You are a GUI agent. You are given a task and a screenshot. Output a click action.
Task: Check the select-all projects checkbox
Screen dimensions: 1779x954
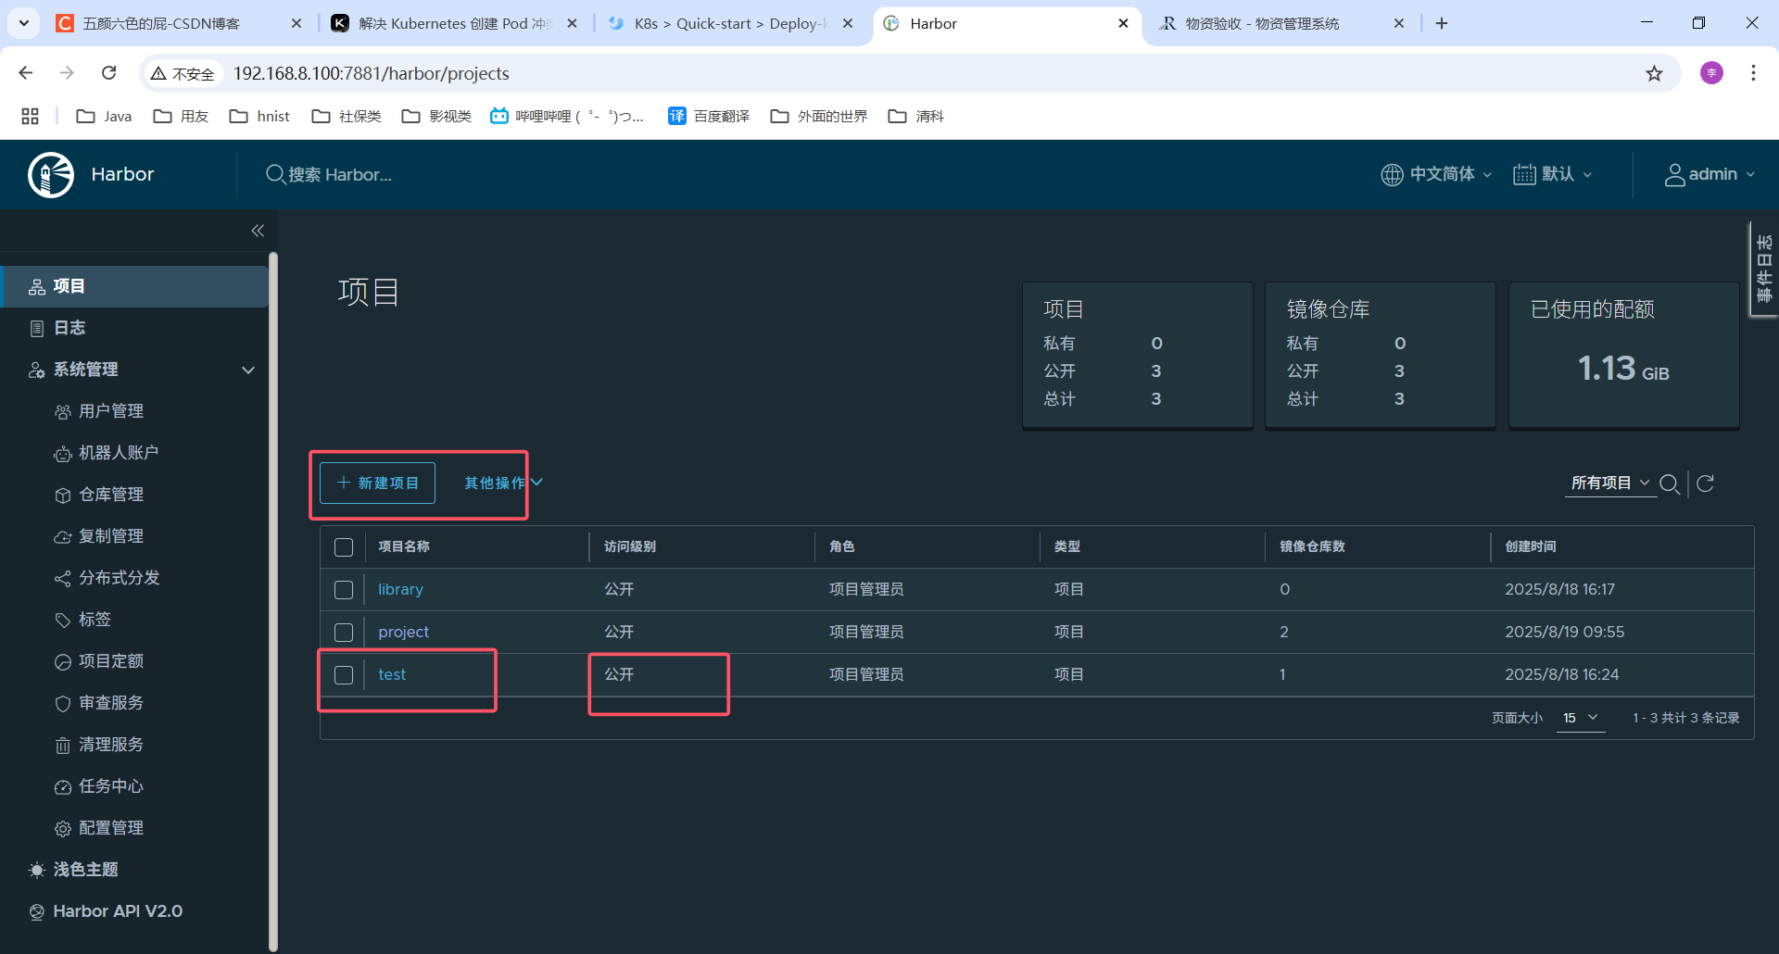344,546
